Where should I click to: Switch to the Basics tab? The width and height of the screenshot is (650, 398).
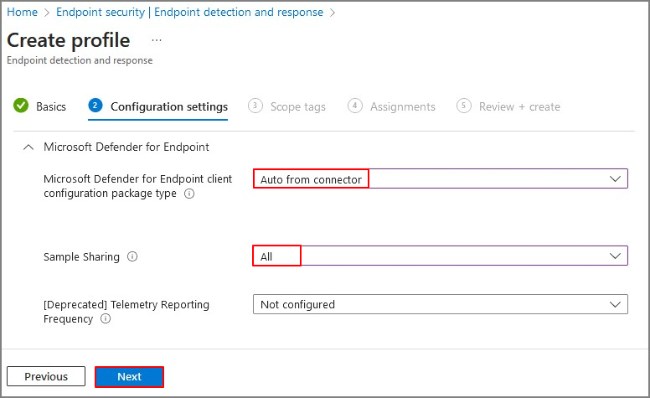coord(51,106)
